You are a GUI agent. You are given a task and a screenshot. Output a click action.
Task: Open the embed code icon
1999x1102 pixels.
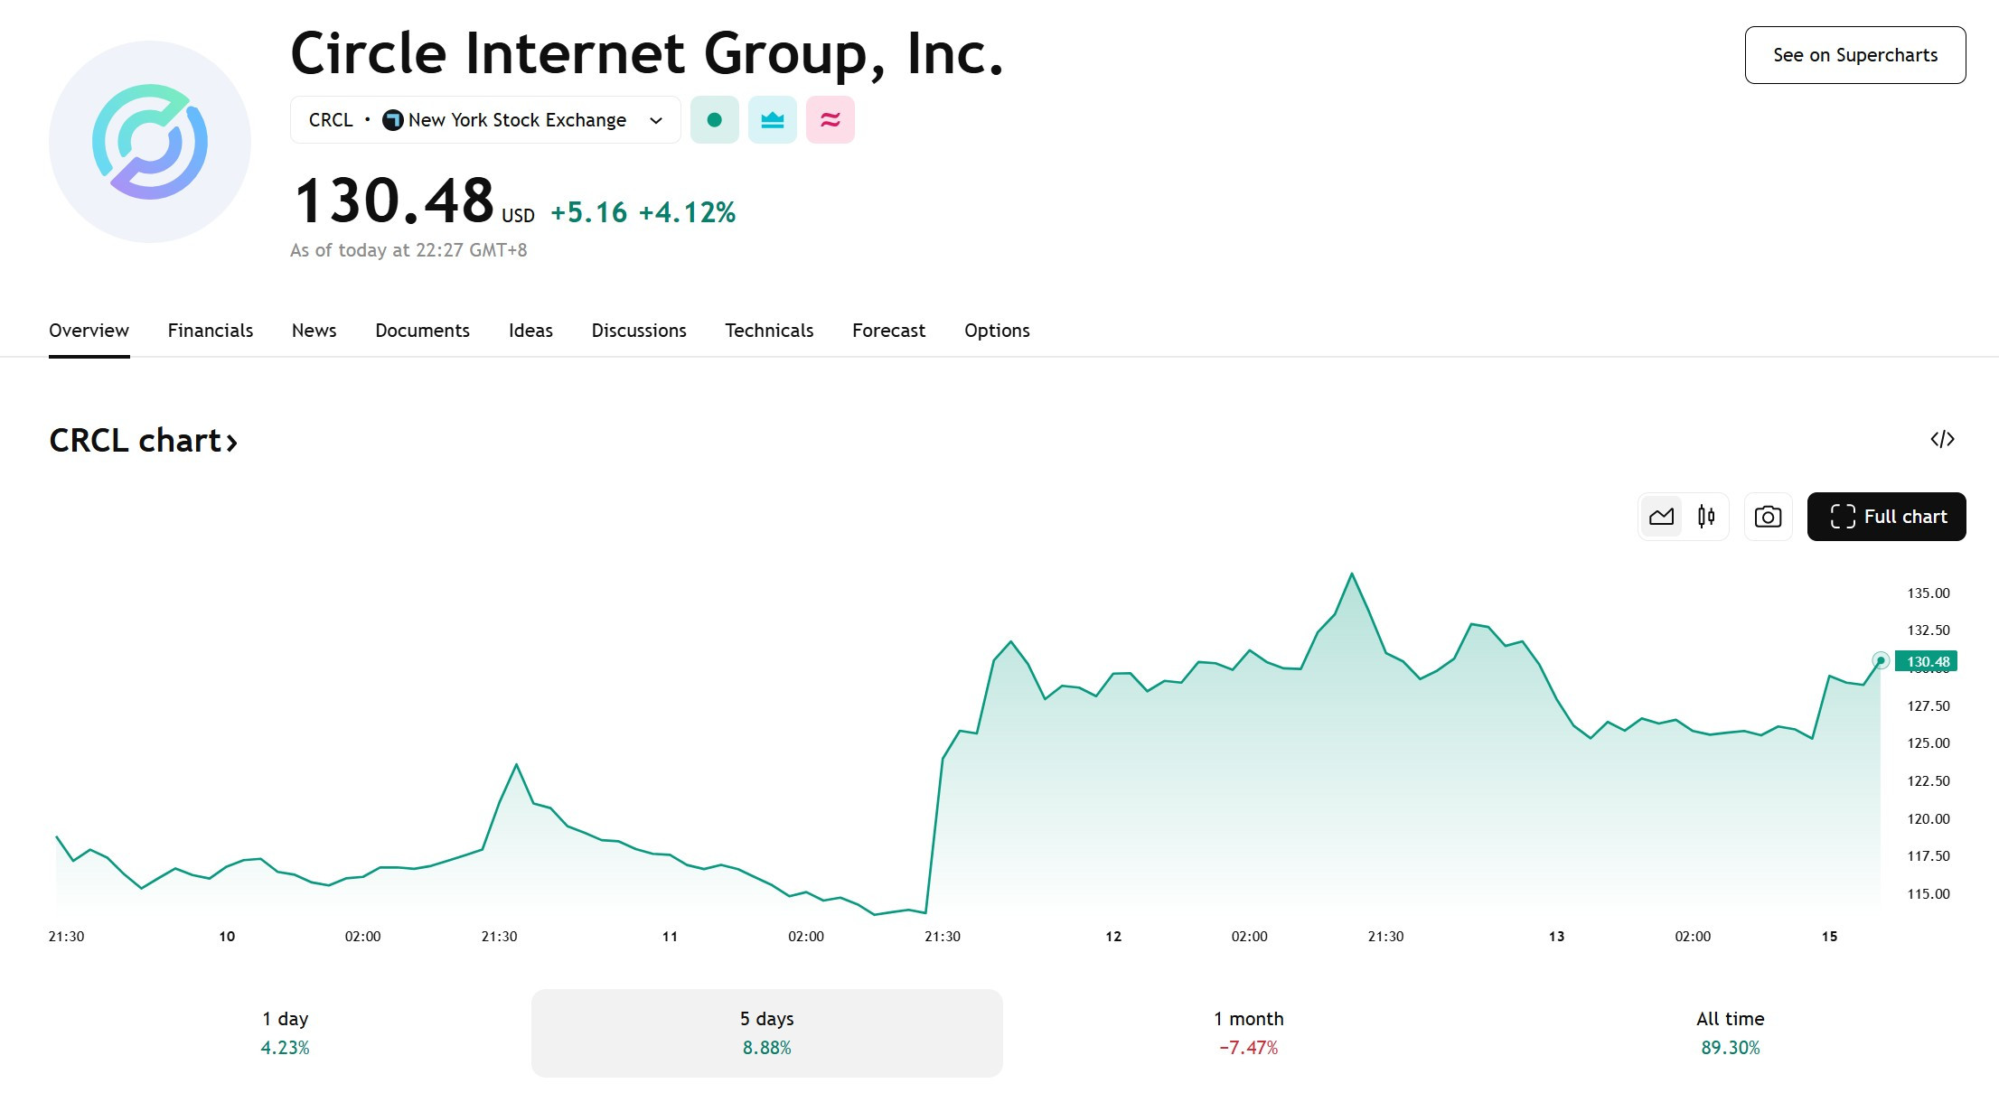coord(1942,439)
